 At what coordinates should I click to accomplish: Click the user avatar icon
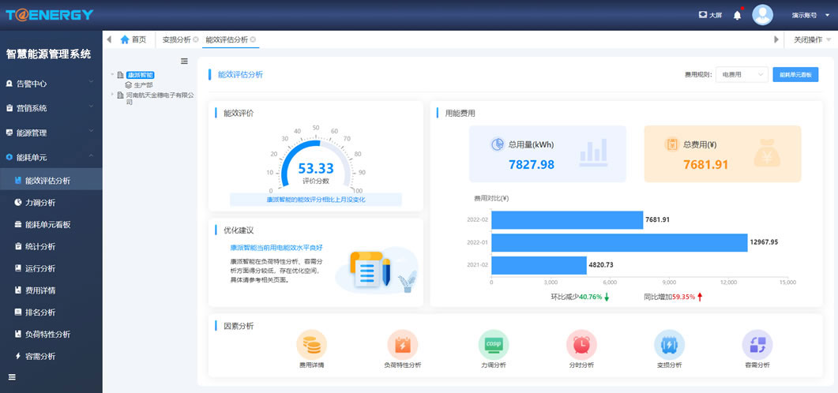click(x=762, y=15)
